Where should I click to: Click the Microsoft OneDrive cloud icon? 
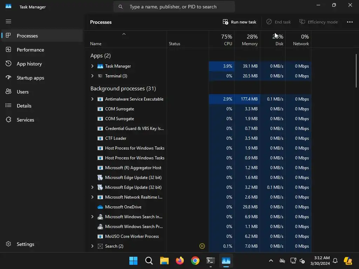(100, 207)
